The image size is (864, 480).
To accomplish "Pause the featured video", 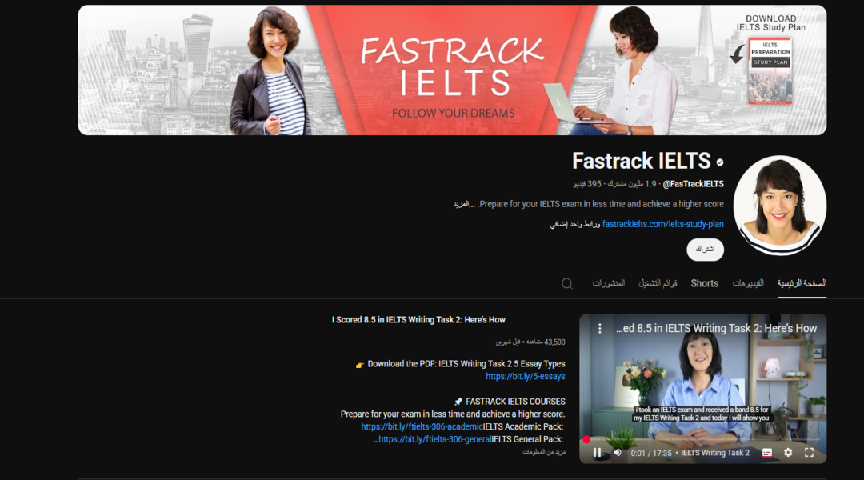I will [x=598, y=453].
